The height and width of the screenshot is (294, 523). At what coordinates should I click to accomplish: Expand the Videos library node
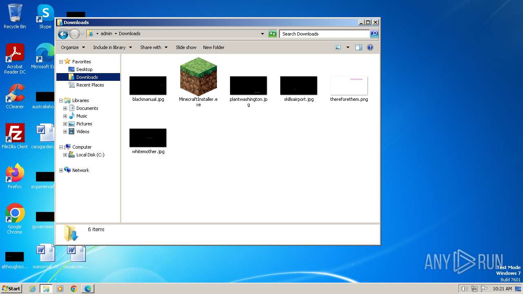tap(65, 131)
